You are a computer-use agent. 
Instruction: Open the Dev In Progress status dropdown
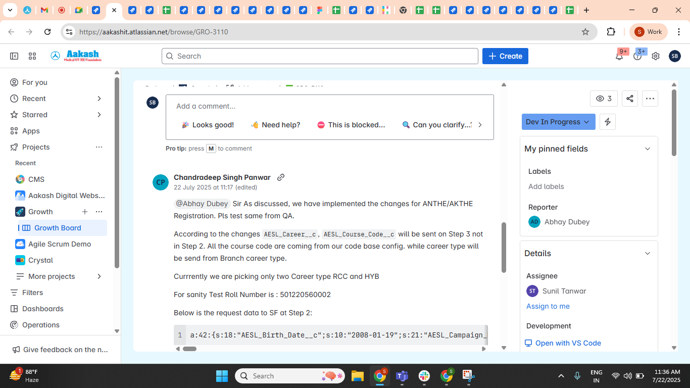pyautogui.click(x=558, y=122)
